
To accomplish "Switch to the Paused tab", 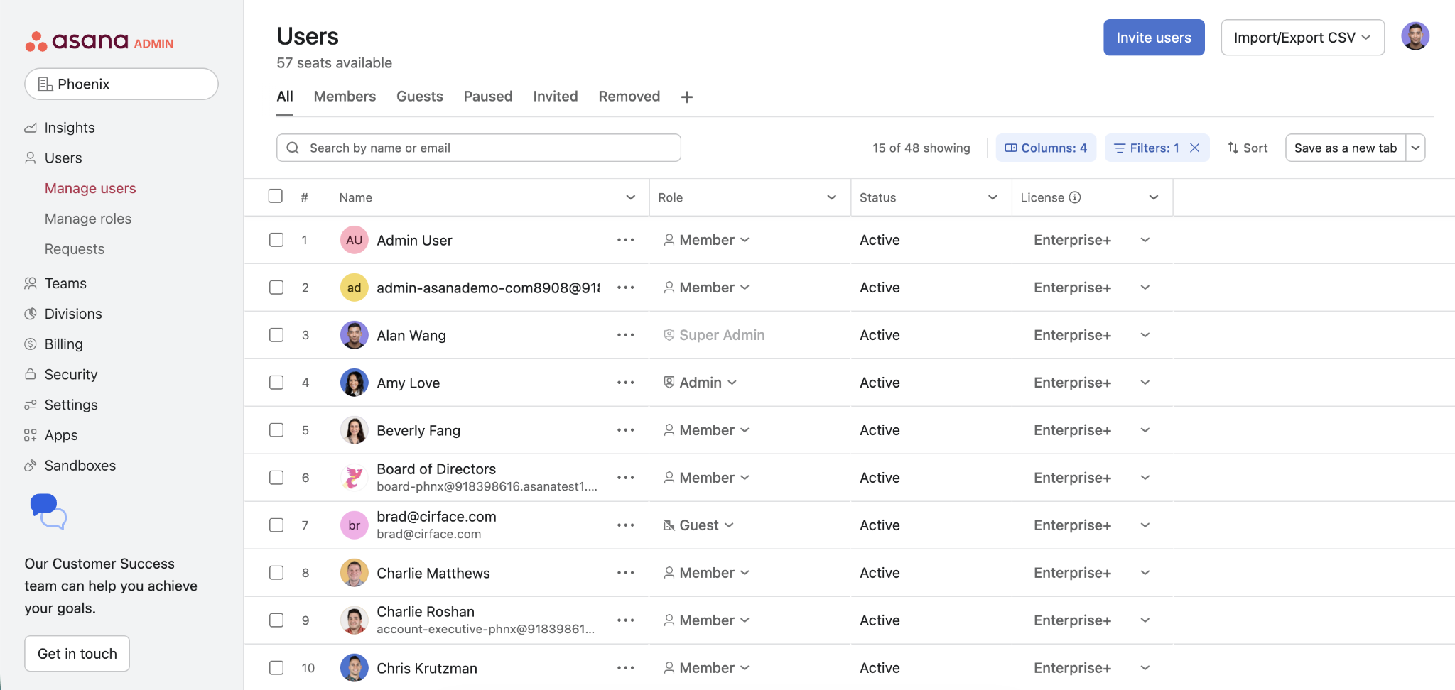I will click(488, 97).
